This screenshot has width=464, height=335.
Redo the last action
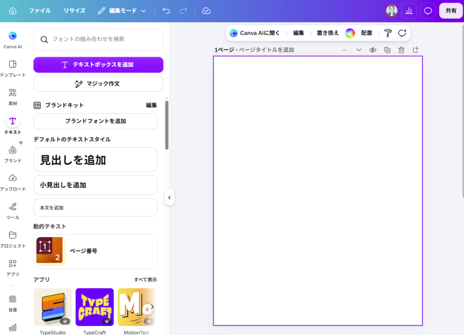[183, 11]
